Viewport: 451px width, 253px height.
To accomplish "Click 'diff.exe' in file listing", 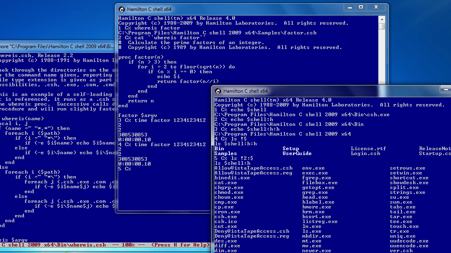I will pos(227,246).
